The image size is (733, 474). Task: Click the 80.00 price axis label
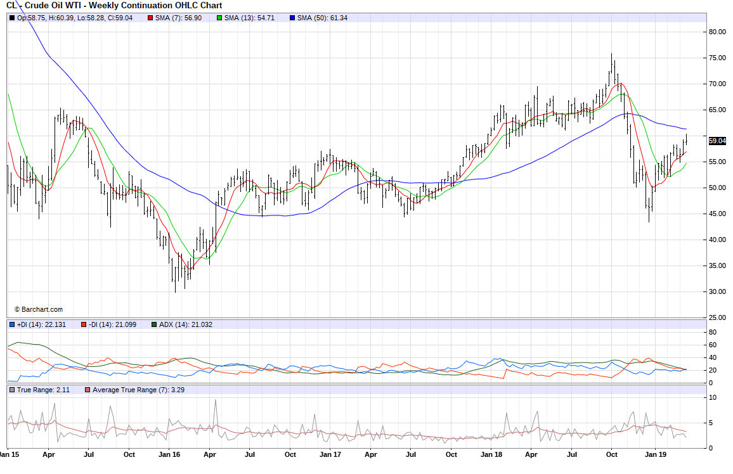pyautogui.click(x=717, y=32)
